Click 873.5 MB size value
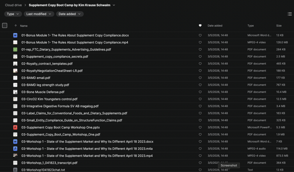The image size is (294, 172). [x=282, y=156]
